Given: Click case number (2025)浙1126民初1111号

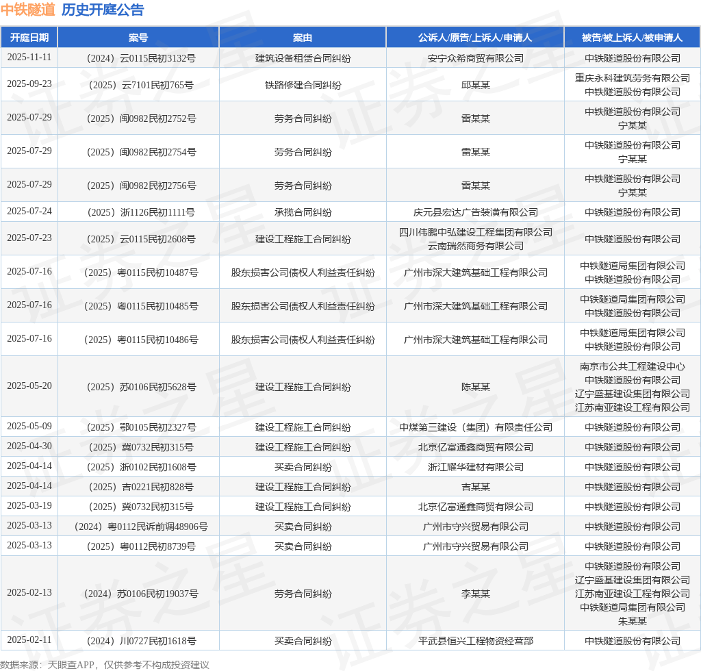Looking at the screenshot, I should pyautogui.click(x=141, y=212).
